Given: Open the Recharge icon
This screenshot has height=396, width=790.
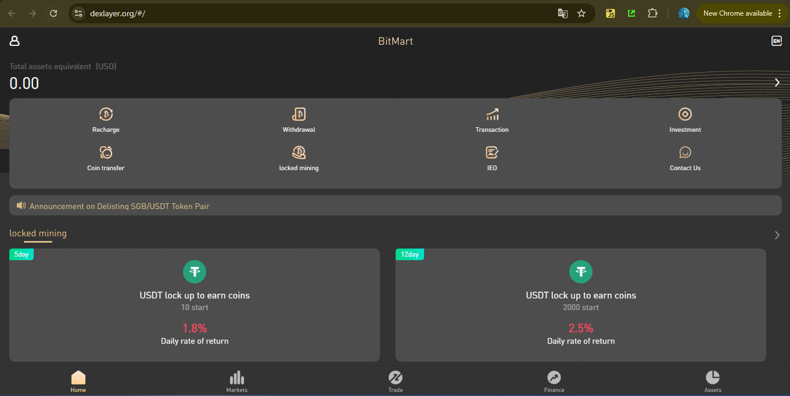Looking at the screenshot, I should pyautogui.click(x=106, y=114).
